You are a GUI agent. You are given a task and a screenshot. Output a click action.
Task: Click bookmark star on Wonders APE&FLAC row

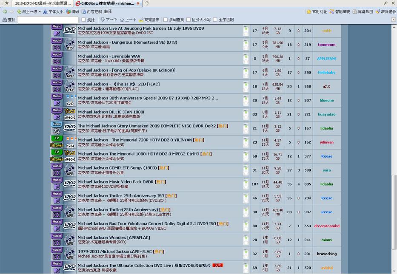click(x=246, y=243)
